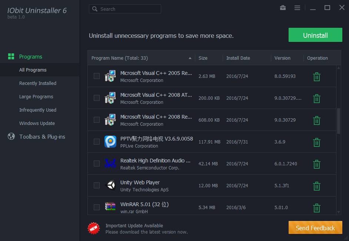Image resolution: width=349 pixels, height=241 pixels.
Task: Click the toolbox icon in title bar
Action: pos(283,8)
